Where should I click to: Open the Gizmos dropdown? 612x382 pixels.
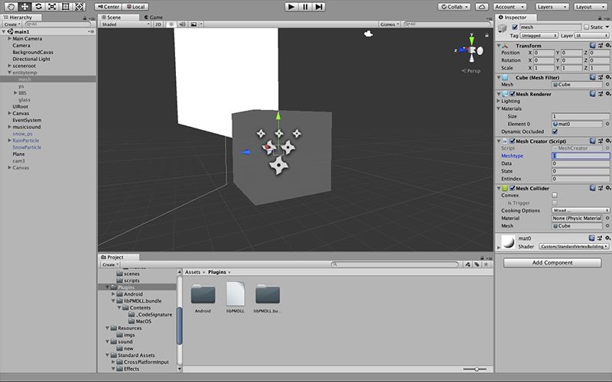pos(389,24)
